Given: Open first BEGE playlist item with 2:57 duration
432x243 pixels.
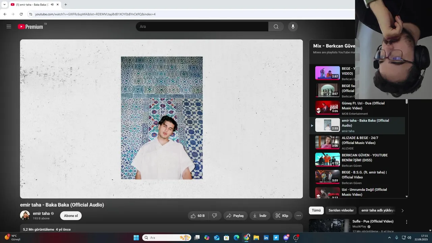Looking at the screenshot, I should (x=327, y=73).
